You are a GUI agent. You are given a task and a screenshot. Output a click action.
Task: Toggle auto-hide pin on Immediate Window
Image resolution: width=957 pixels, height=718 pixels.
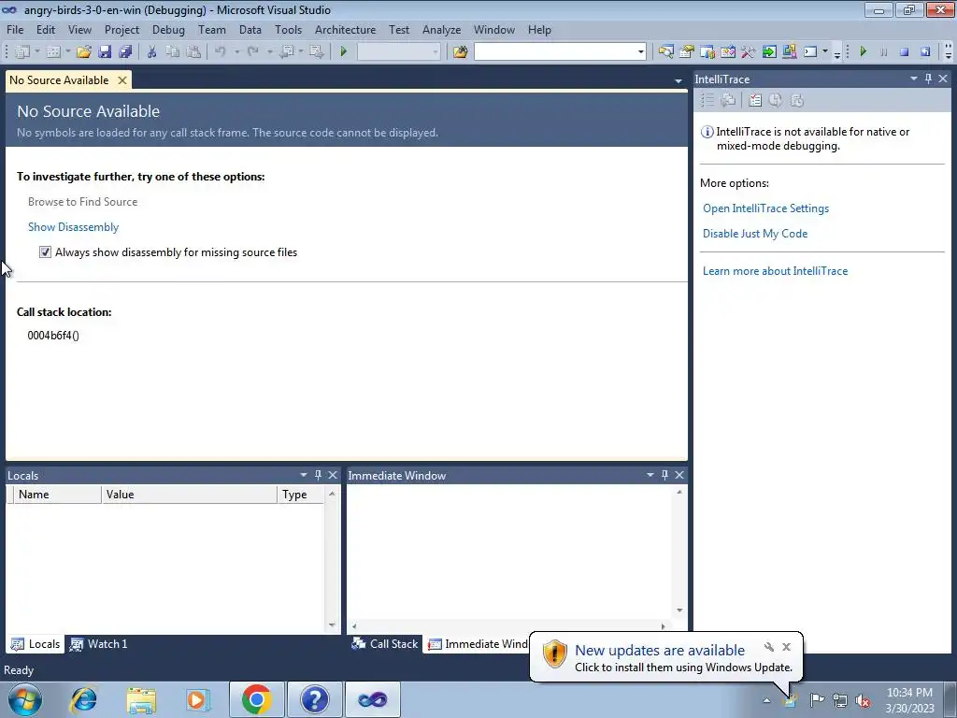click(x=664, y=475)
